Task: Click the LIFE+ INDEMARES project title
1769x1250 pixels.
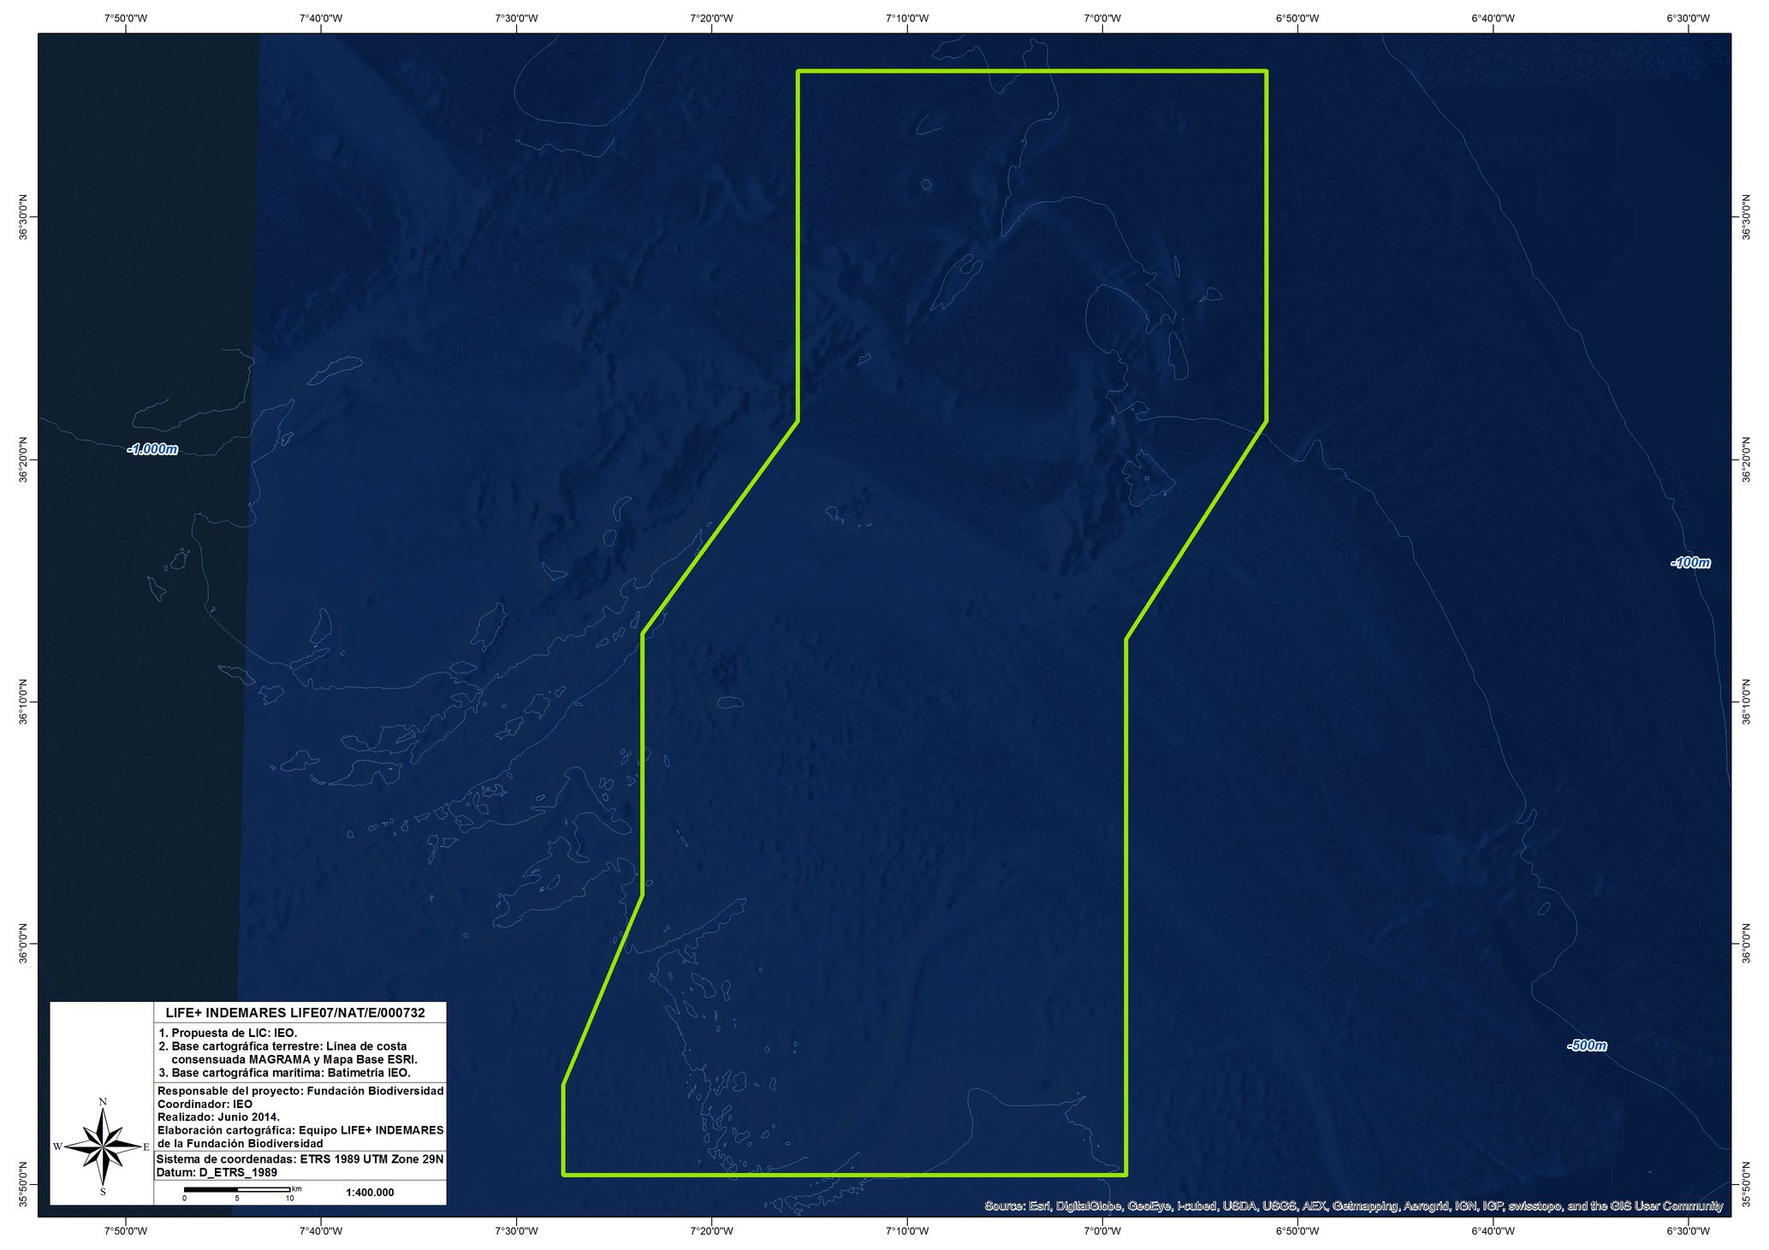Action: [x=295, y=1013]
